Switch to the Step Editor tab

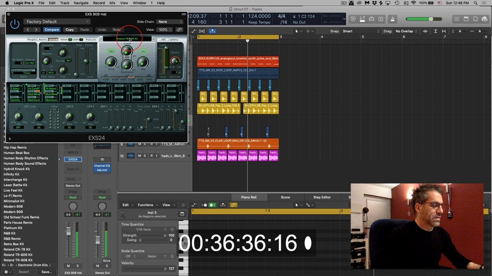[x=322, y=197]
